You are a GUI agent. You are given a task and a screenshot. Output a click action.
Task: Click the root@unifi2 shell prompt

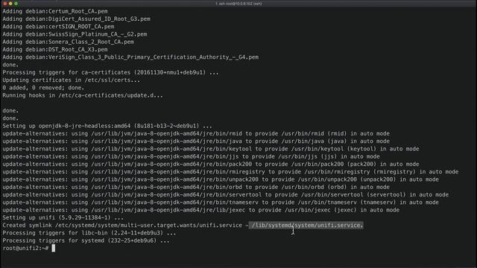(x=25, y=248)
